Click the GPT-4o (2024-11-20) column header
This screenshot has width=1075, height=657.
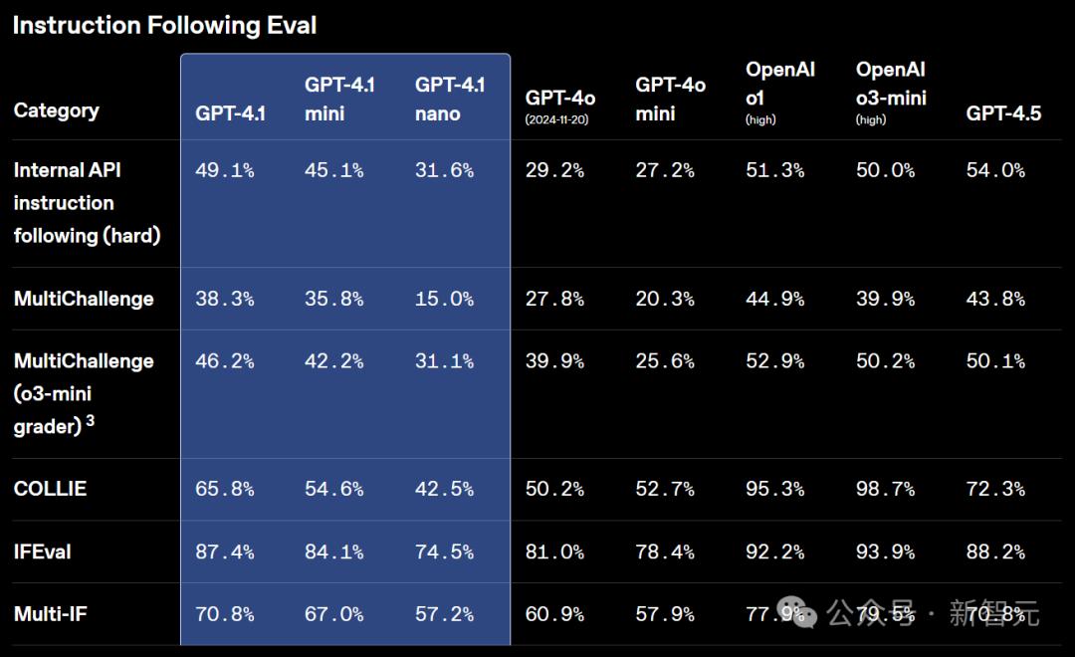[560, 106]
